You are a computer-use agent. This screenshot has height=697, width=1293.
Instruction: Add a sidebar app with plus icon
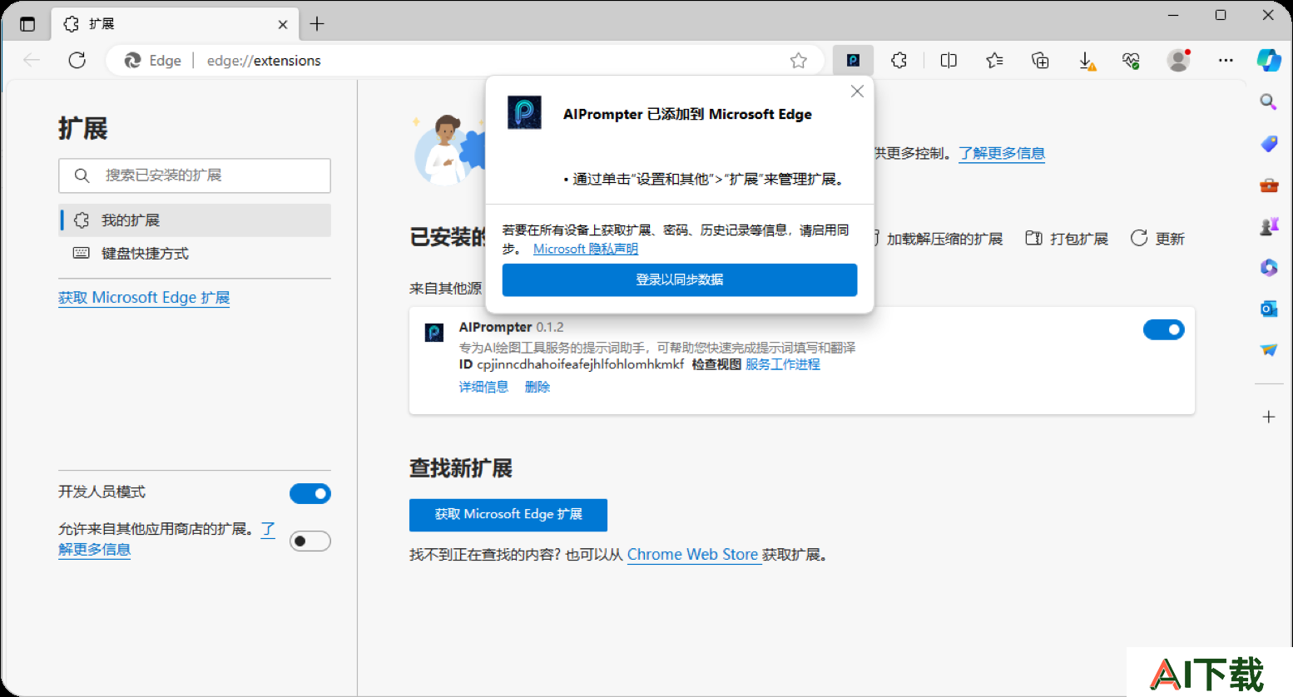click(x=1268, y=417)
